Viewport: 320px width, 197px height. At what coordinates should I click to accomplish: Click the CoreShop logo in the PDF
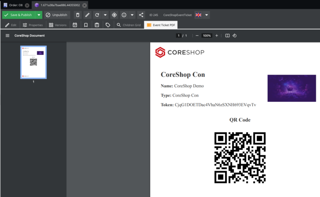(x=180, y=53)
